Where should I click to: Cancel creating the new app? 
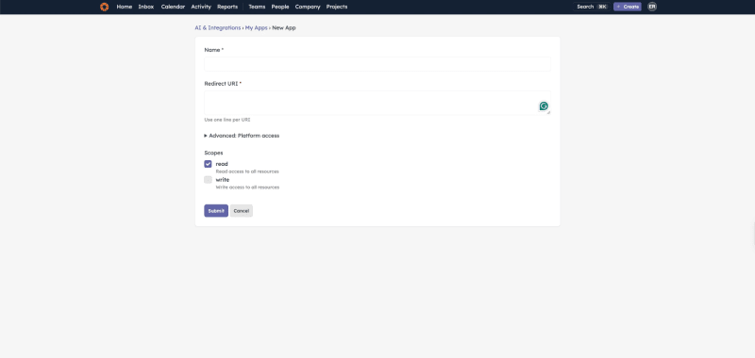242,211
